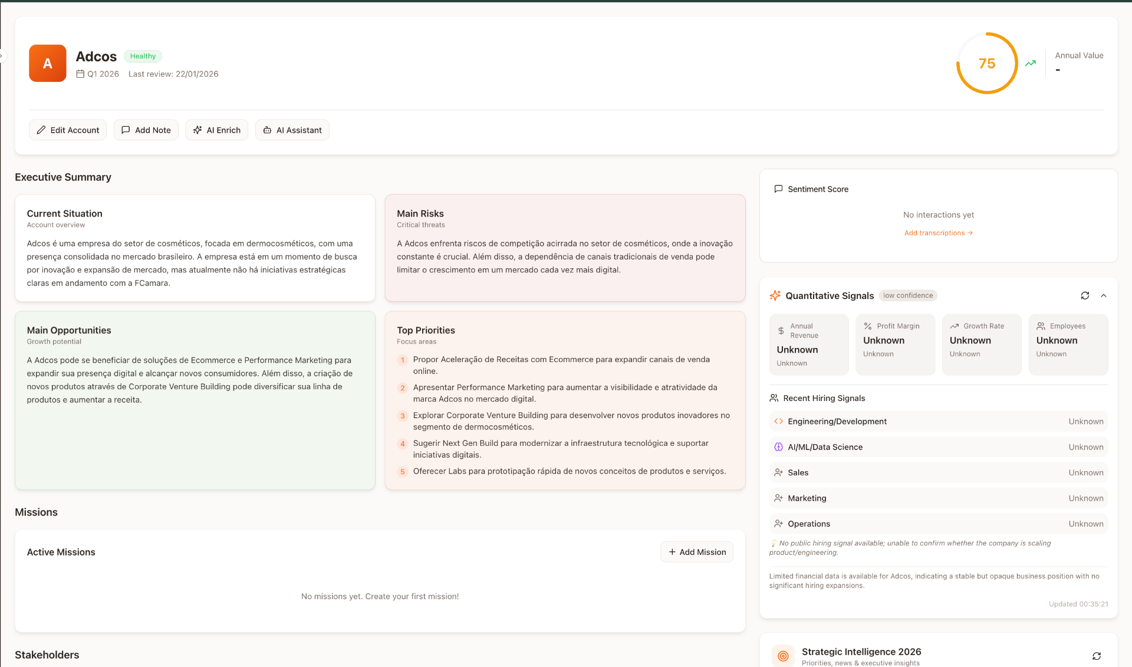Screen dimensions: 1132x667
Task: Open the AI Assistant
Action: [x=292, y=130]
